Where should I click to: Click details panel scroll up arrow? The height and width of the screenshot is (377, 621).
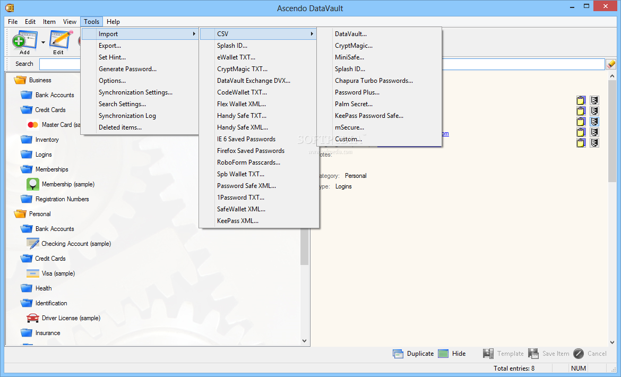click(x=613, y=75)
